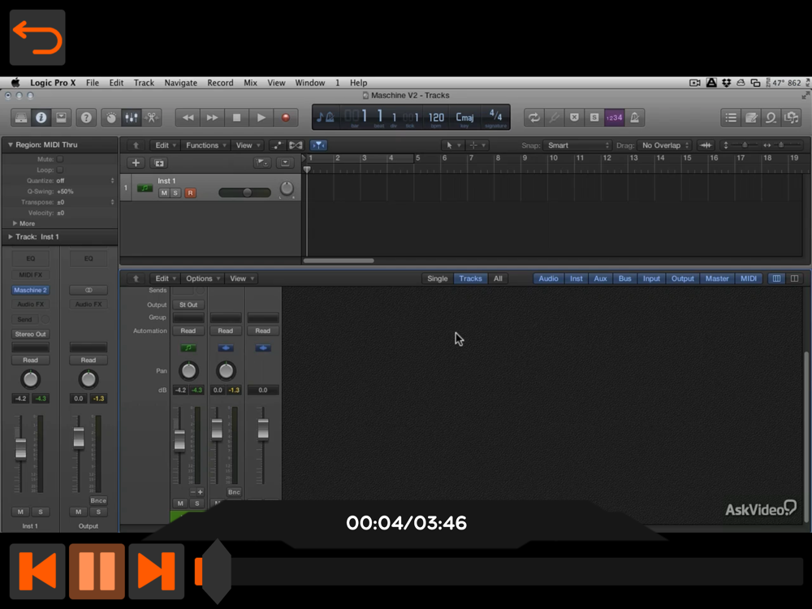812x609 pixels.
Task: Open the Tracks area Edit menu
Action: click(x=165, y=145)
